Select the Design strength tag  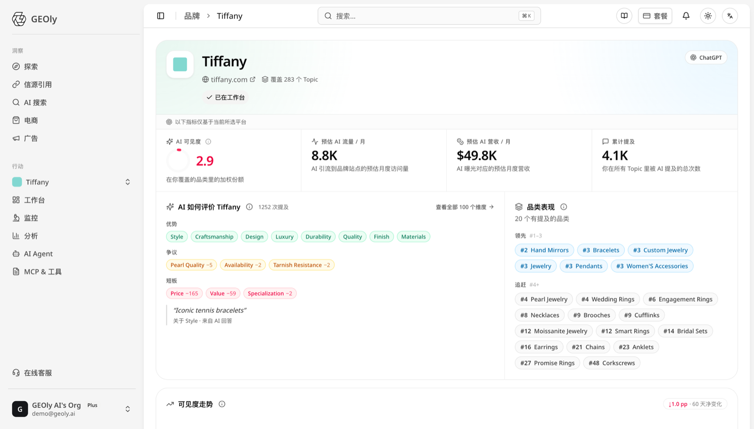[x=254, y=237]
